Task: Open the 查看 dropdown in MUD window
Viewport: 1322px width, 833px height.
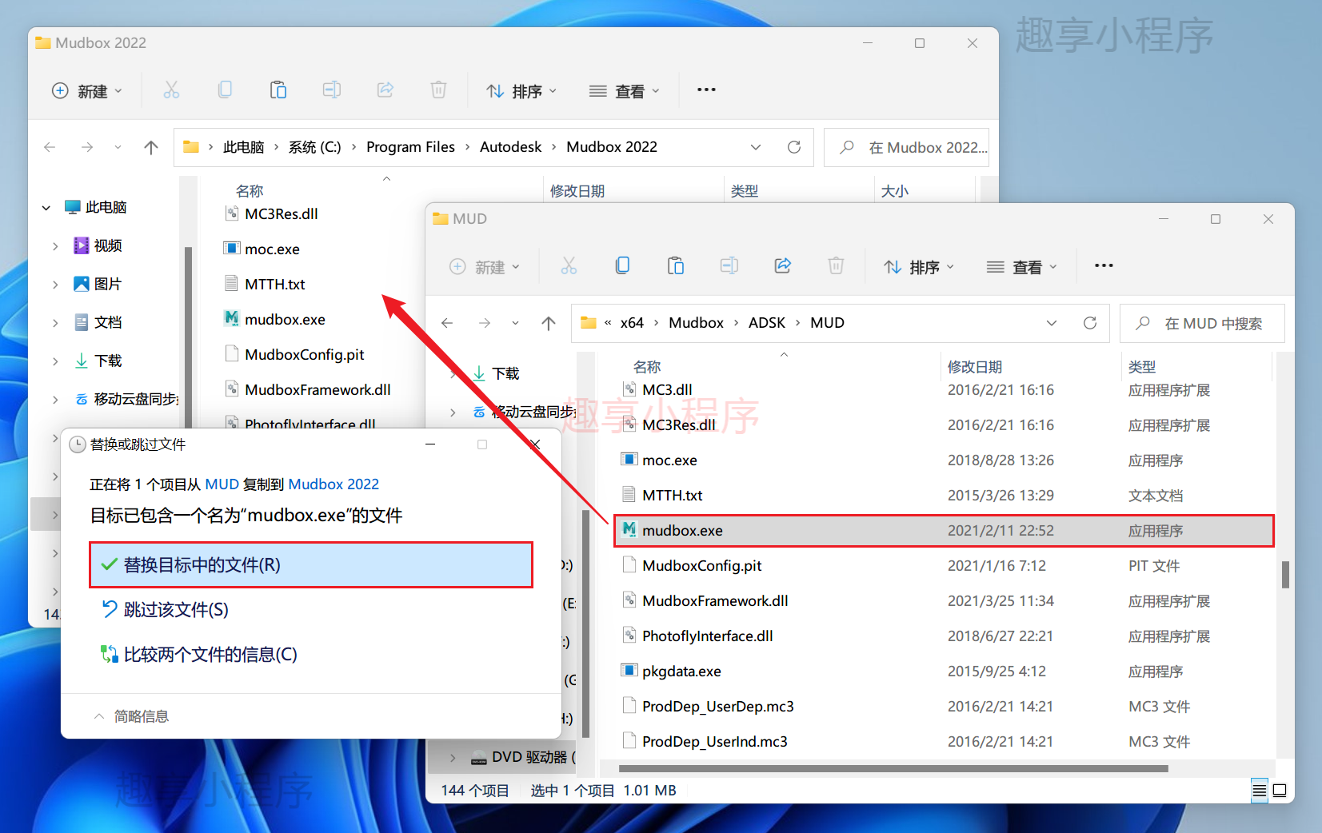Action: click(1021, 267)
